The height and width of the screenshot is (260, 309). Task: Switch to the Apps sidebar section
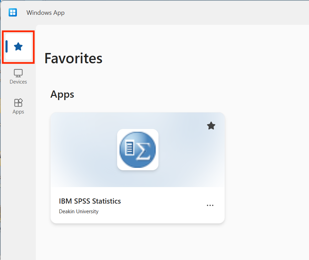tap(18, 106)
